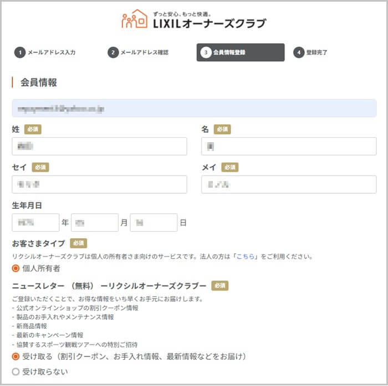Click the birth day 日 field
This screenshot has width=388, height=386.
[x=154, y=223]
